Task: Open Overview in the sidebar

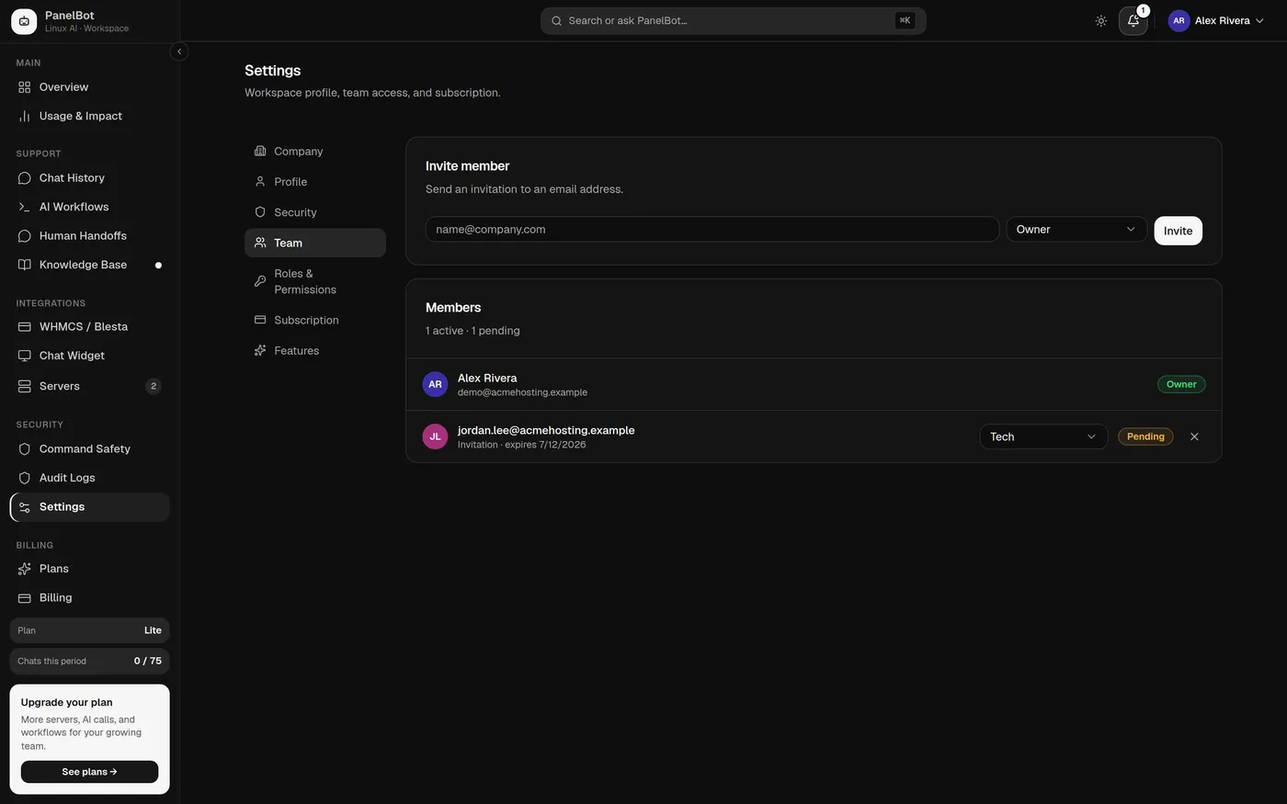Action: pos(89,87)
